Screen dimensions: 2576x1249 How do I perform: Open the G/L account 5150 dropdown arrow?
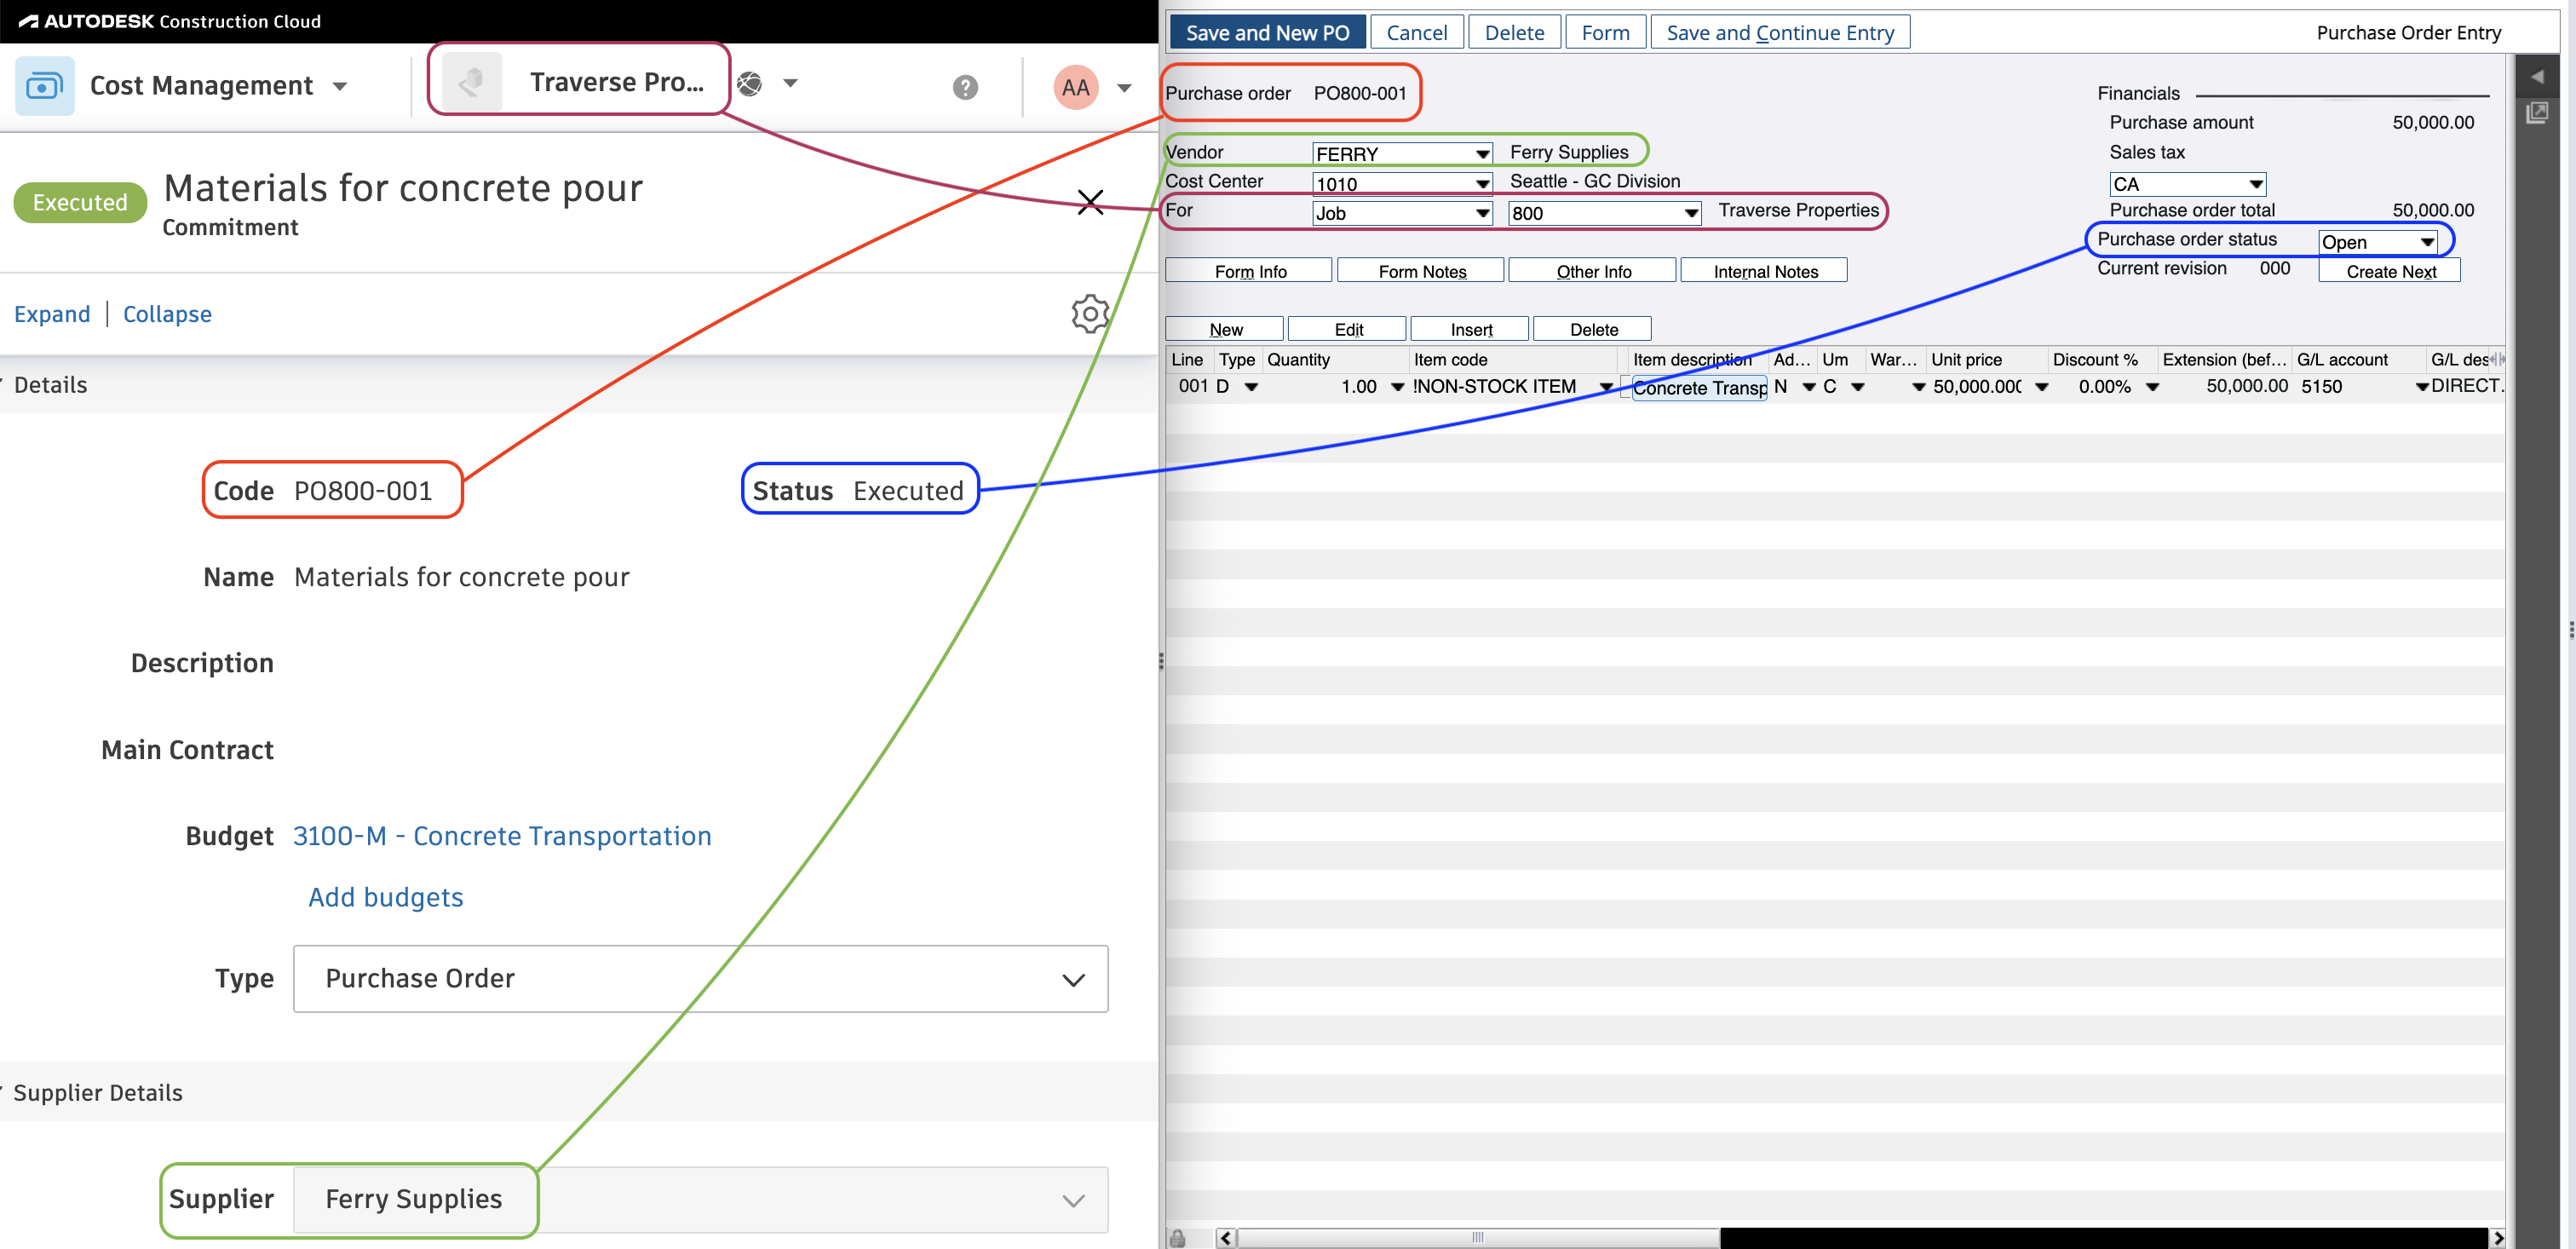pos(2421,387)
